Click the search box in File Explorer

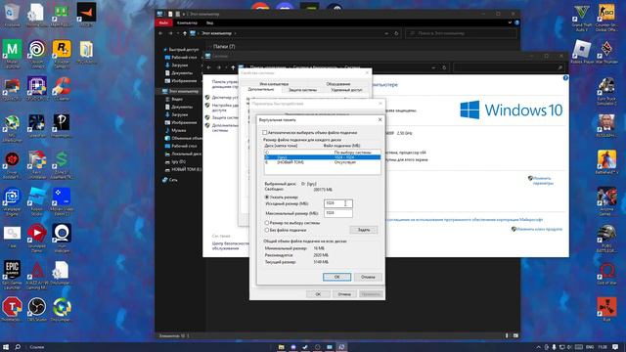pos(461,33)
